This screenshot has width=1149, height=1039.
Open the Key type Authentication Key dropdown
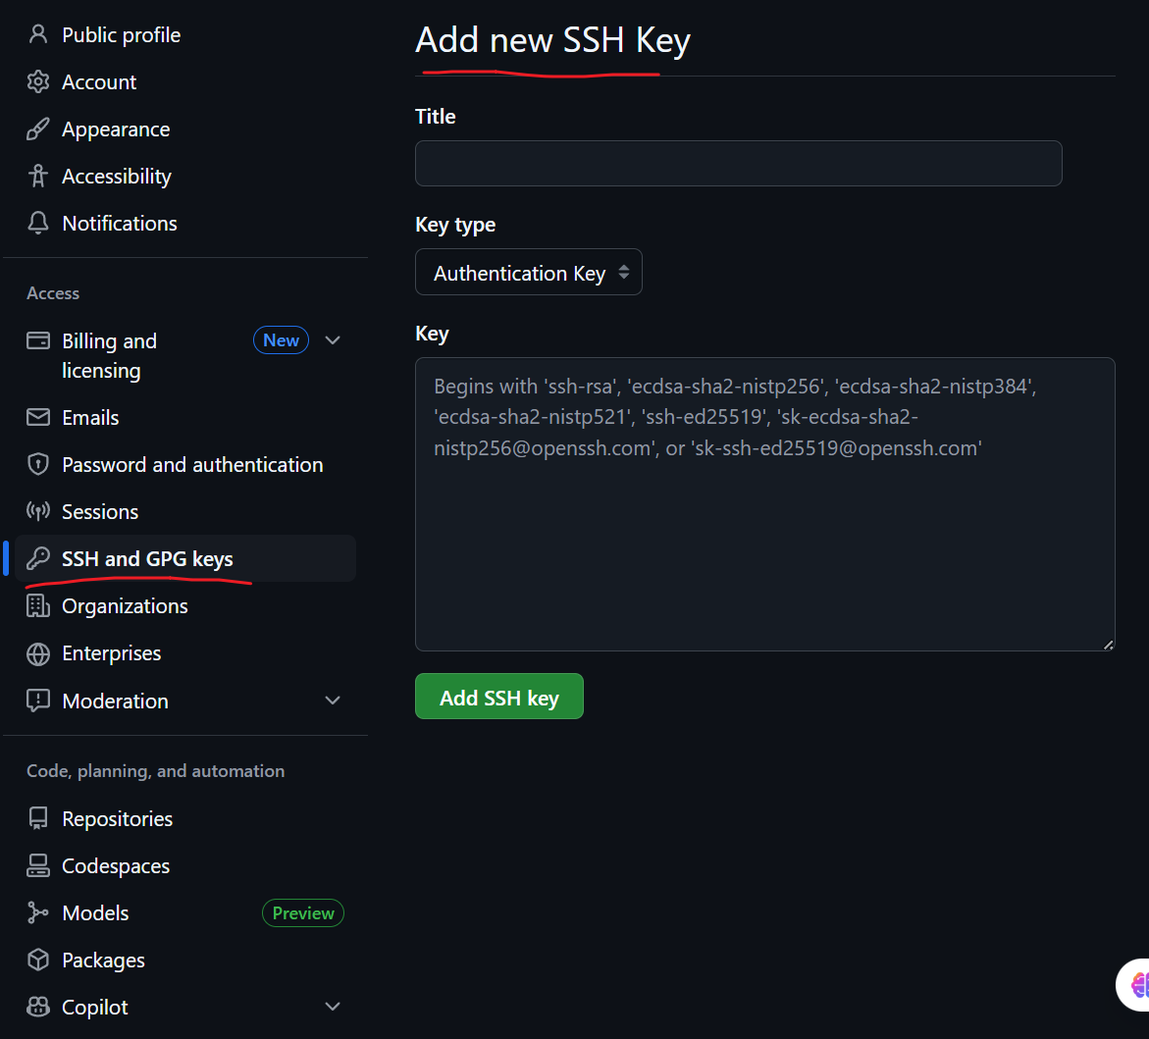[528, 272]
